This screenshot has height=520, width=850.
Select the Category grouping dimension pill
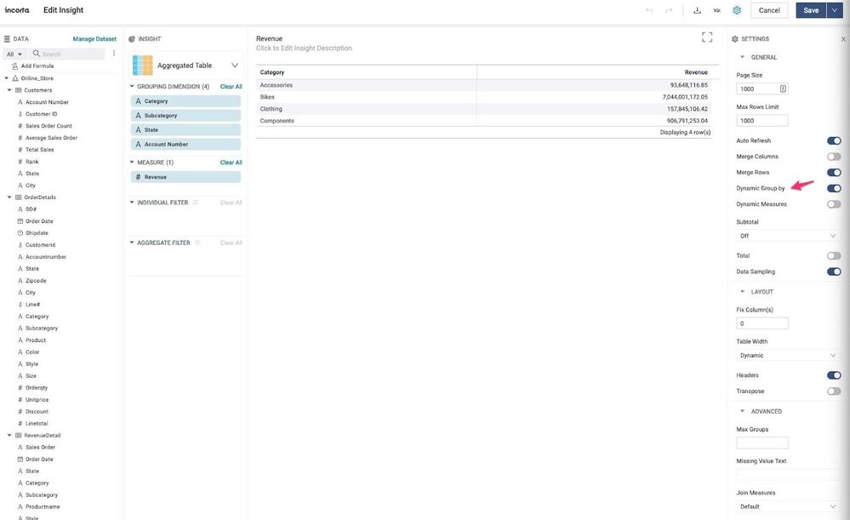tap(185, 101)
